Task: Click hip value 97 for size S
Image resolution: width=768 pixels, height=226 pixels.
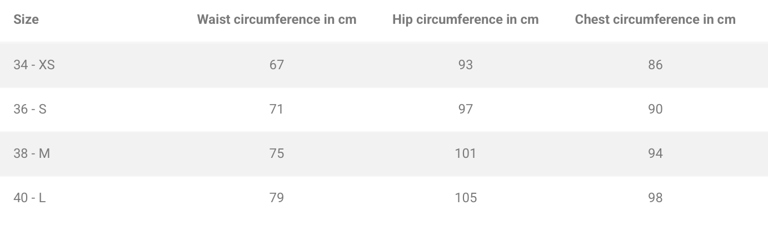Action: coord(466,109)
